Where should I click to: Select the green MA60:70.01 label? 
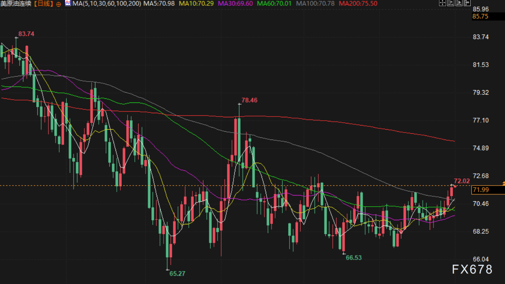point(275,4)
